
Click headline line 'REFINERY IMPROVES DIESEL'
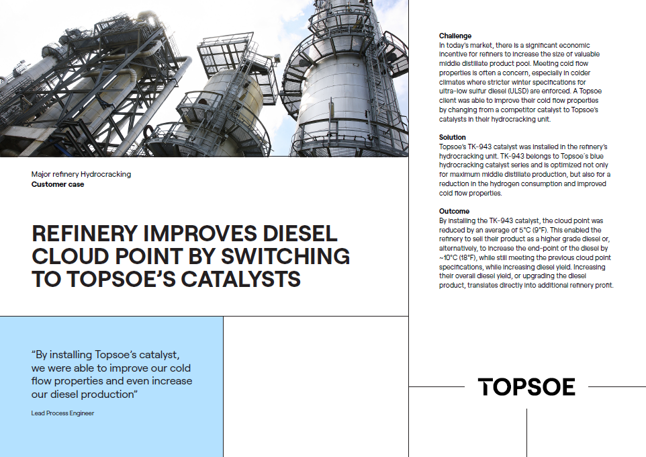(x=185, y=233)
